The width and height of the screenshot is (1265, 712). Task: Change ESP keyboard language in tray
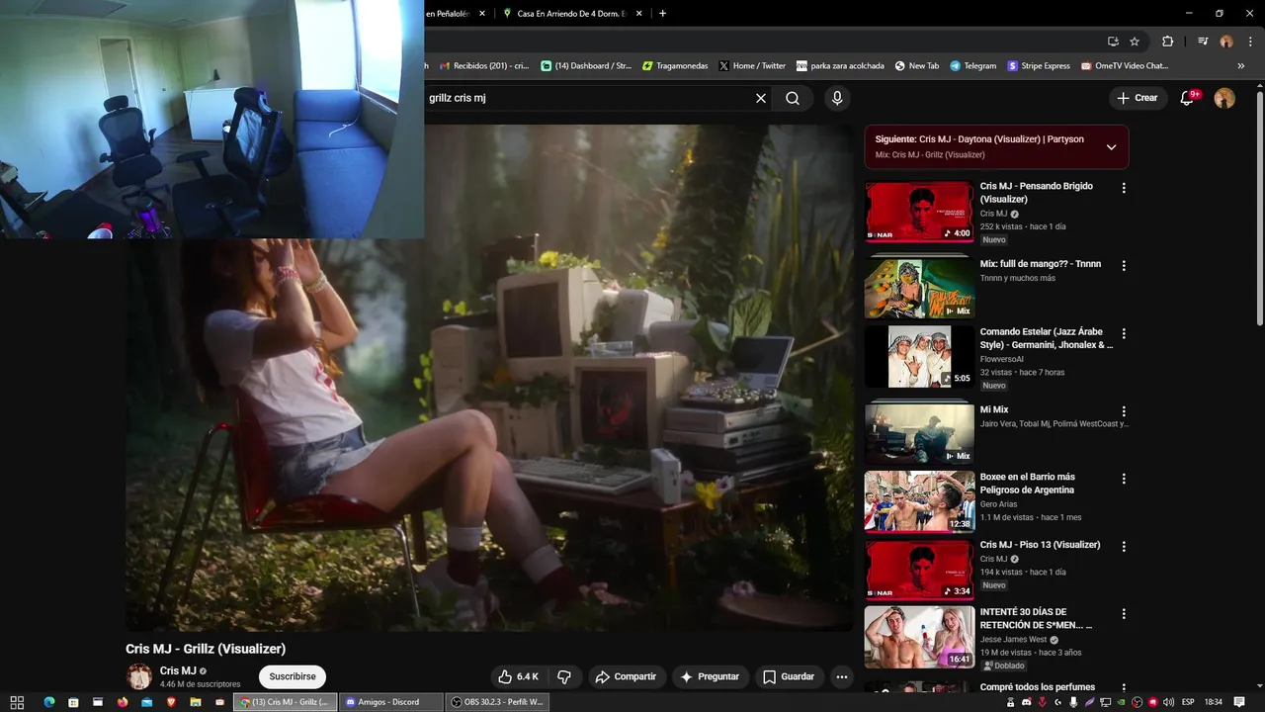1189,702
